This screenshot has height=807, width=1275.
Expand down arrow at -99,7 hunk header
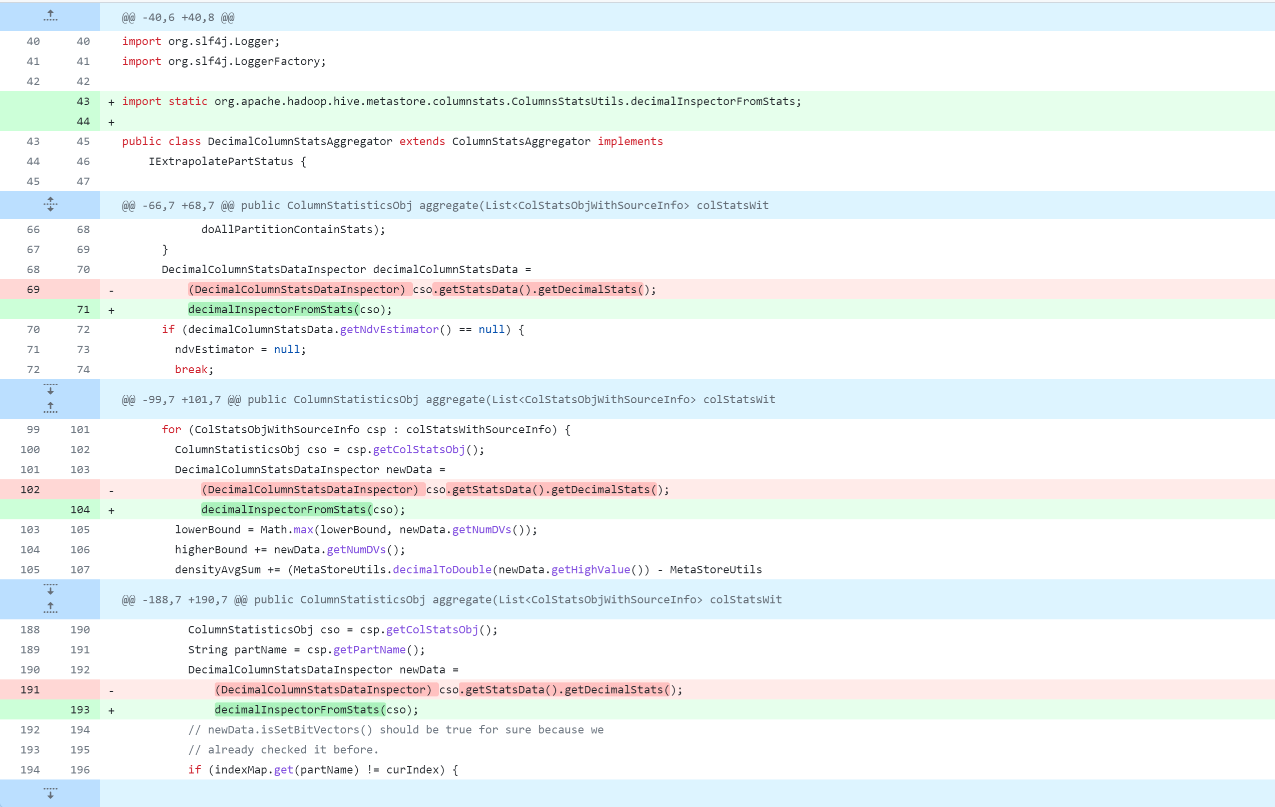point(50,390)
